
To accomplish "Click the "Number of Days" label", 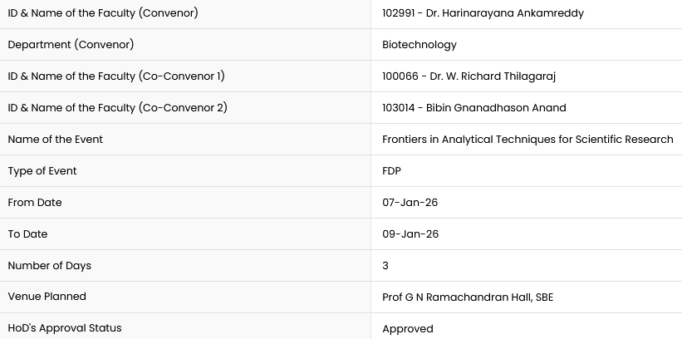I will tap(50, 266).
